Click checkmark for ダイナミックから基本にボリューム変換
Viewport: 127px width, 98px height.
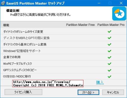[109, 44]
